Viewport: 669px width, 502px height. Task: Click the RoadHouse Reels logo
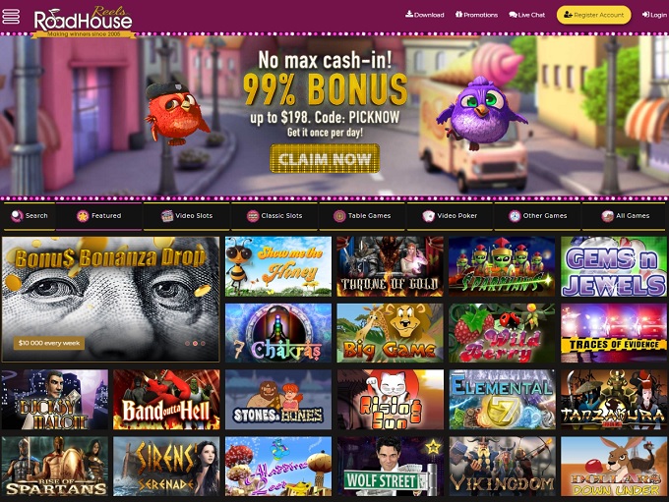click(x=84, y=22)
